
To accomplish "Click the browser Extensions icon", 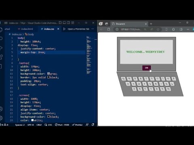I will point(173,29).
